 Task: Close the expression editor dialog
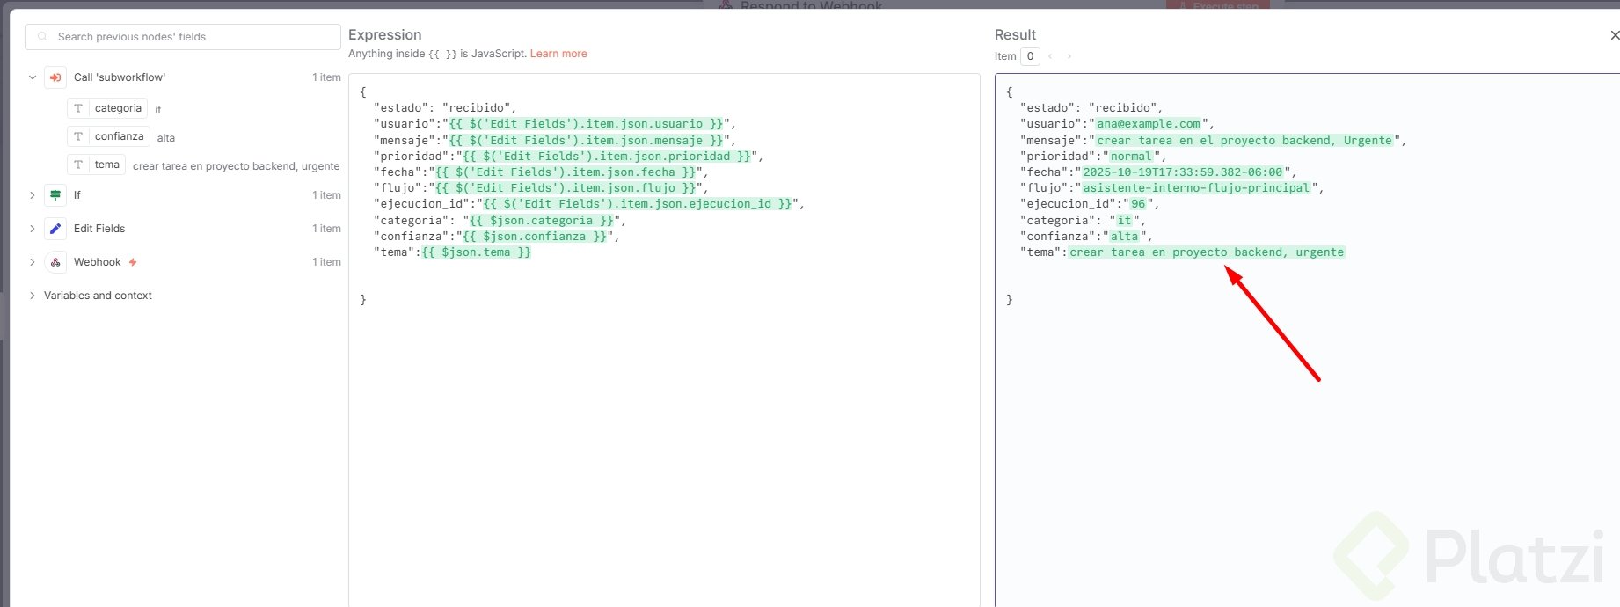(x=1614, y=35)
